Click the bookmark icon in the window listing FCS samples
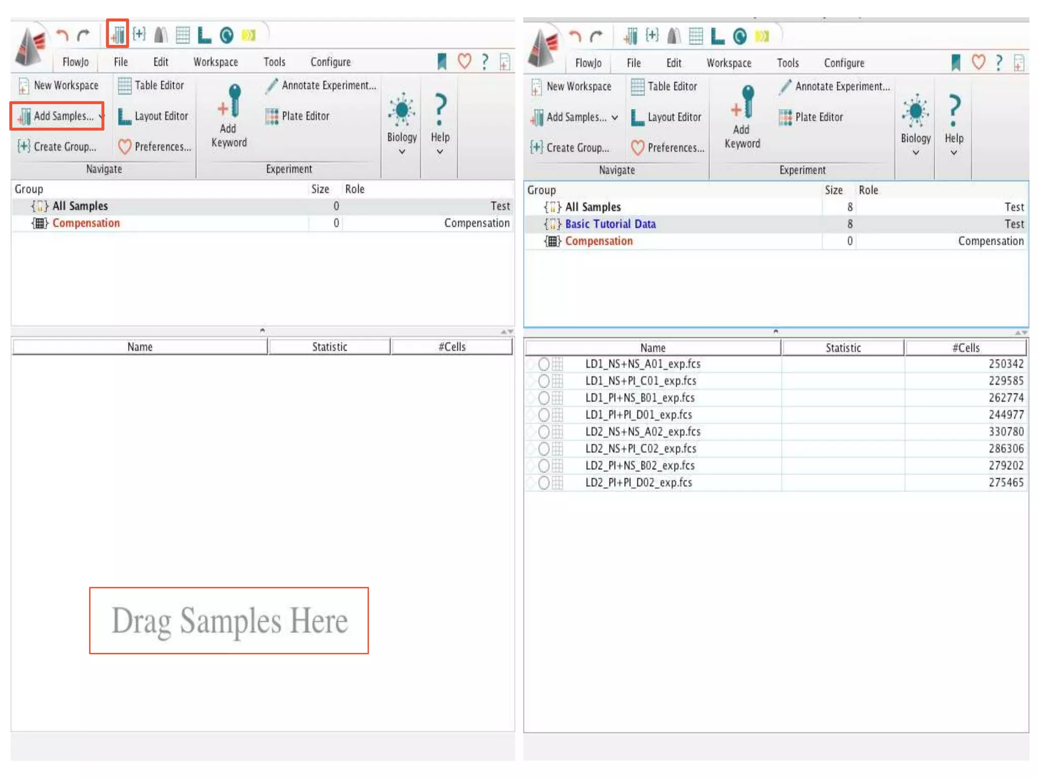1038x778 pixels. 956,63
